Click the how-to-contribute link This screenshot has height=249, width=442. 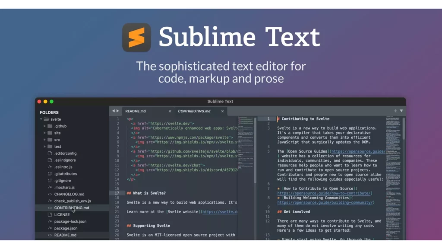click(324, 193)
